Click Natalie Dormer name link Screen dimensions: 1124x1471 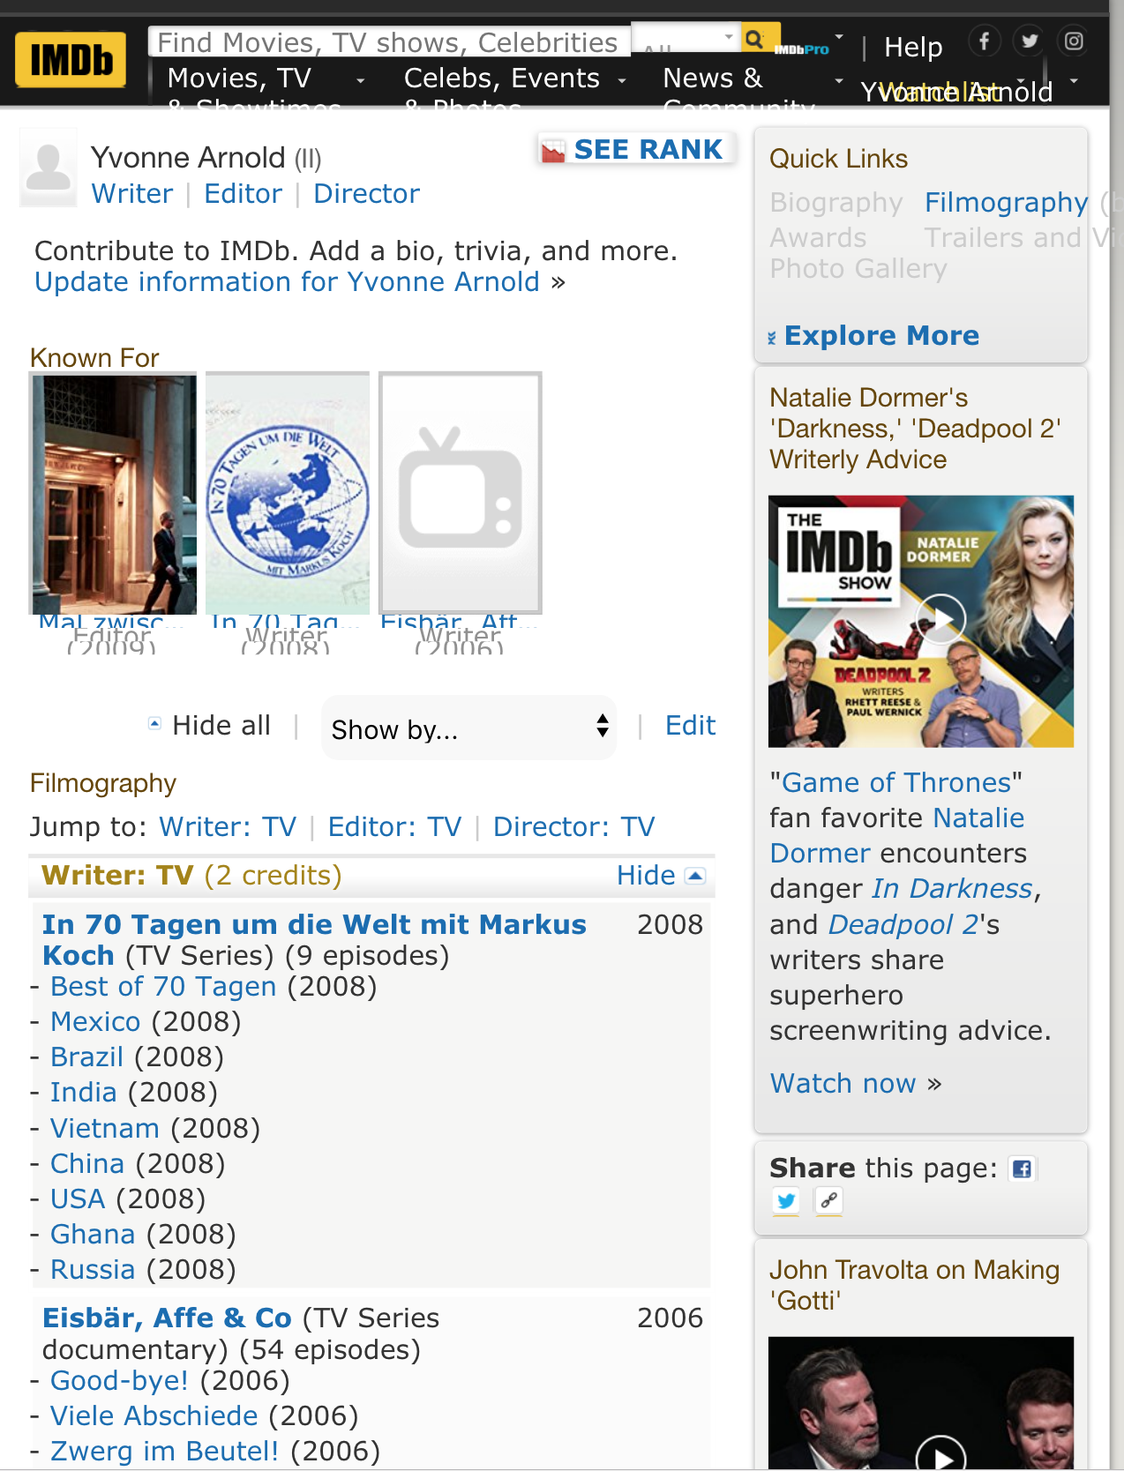coord(896,836)
